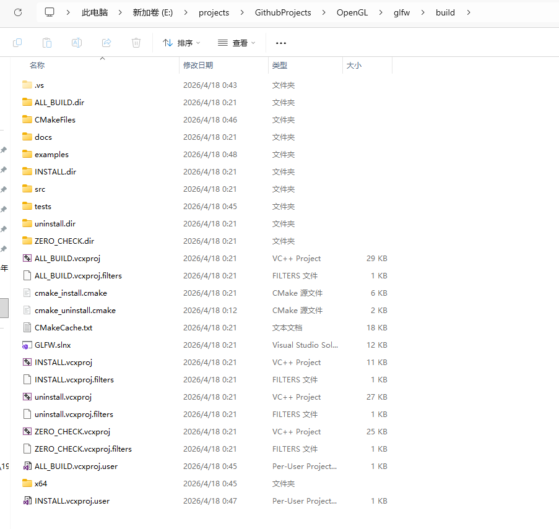Select the docs folder icon
Viewport: 559px width, 529px height.
click(x=27, y=137)
